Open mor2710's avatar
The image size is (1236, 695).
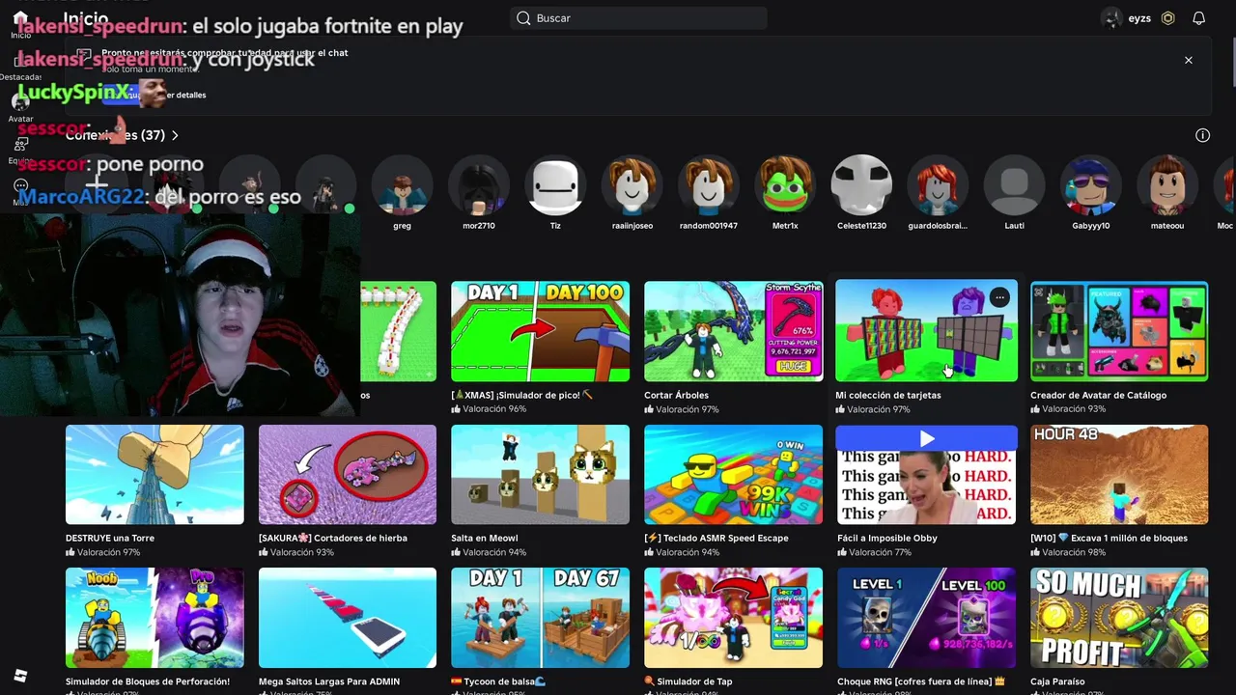pyautogui.click(x=479, y=185)
